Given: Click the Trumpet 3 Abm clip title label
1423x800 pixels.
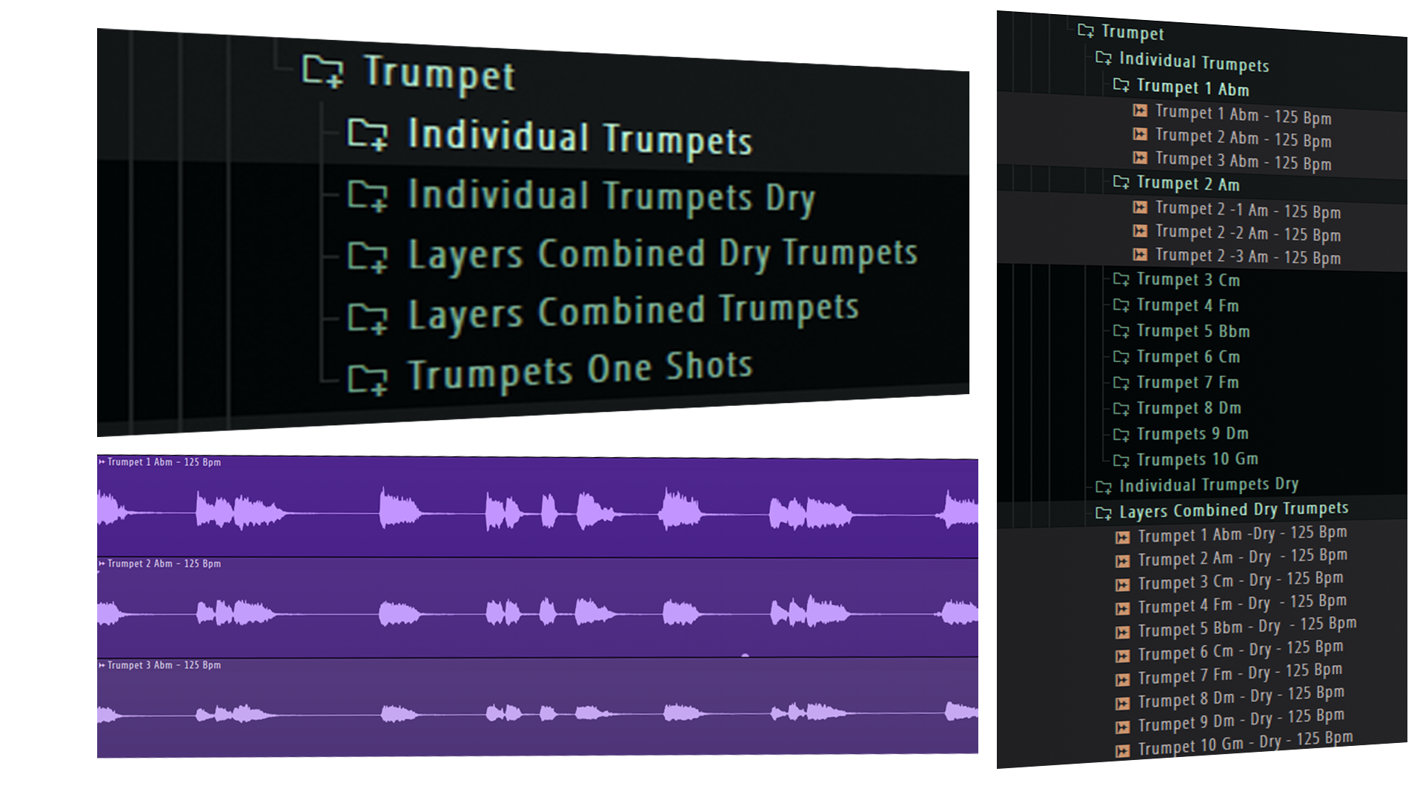Looking at the screenshot, I should point(164,665).
